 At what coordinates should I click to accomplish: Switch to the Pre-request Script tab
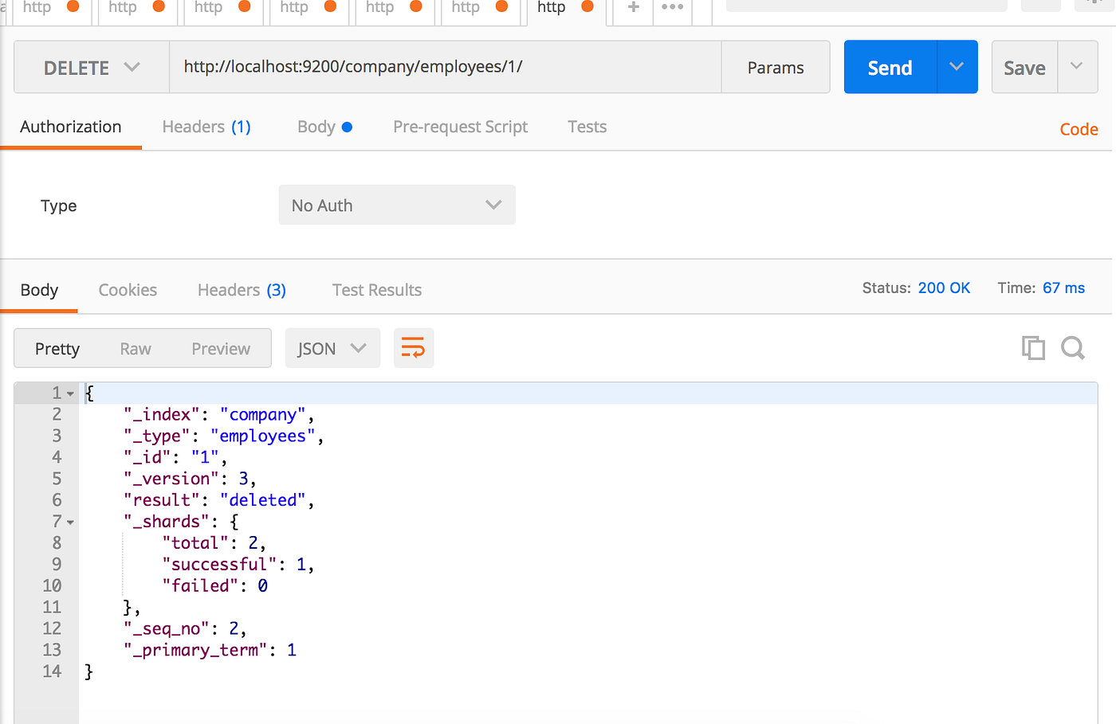pos(460,127)
